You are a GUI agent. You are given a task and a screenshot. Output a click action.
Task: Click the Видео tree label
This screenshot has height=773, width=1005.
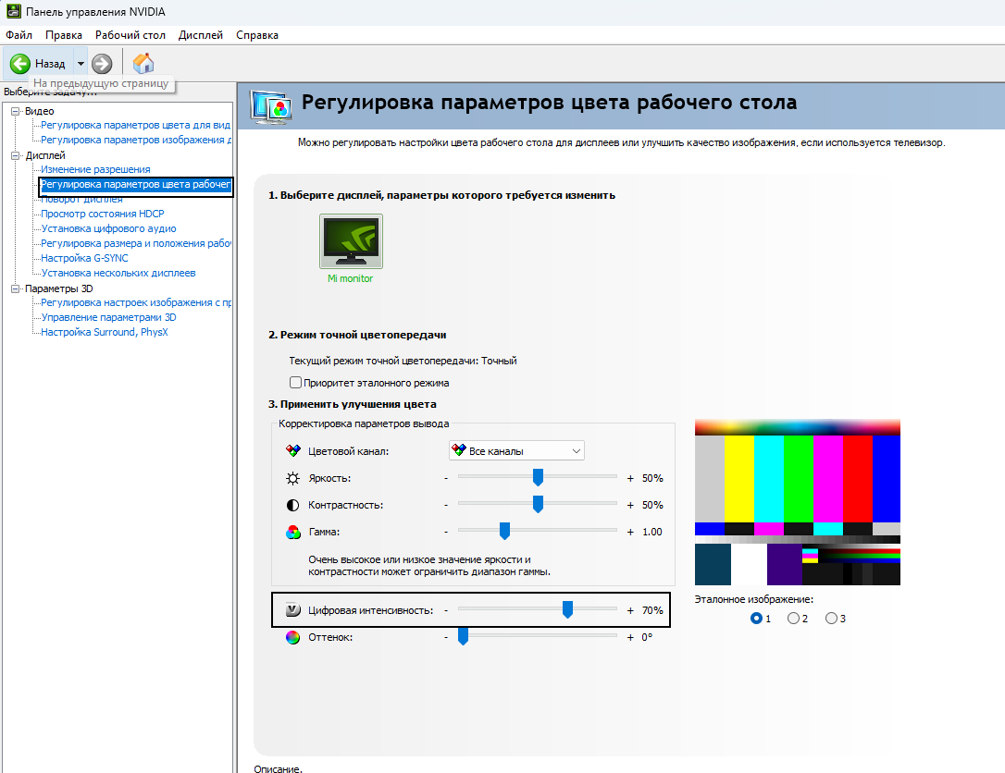(39, 112)
